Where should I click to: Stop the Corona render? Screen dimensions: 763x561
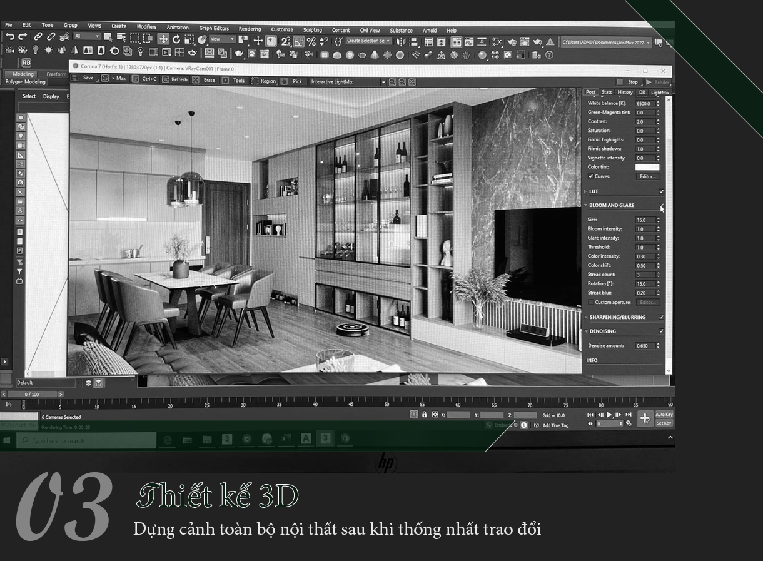(x=628, y=82)
